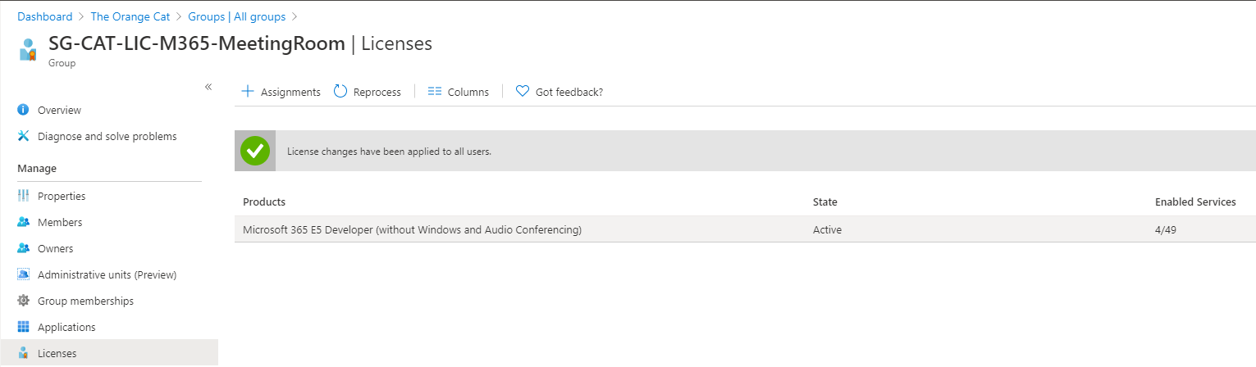The image size is (1256, 367).
Task: Click the Members people icon
Action: (23, 222)
